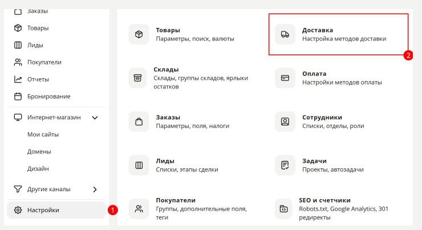Screen dimensions: 422x230
Task: Click the Сотрудники person badge icon
Action: click(285, 122)
